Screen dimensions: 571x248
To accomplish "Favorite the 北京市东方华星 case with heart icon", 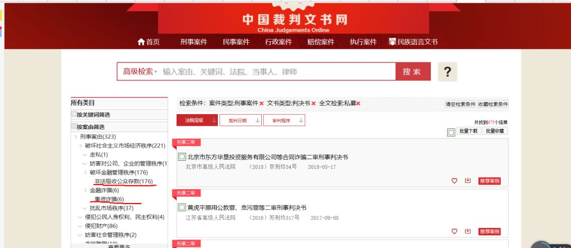I will point(454,181).
